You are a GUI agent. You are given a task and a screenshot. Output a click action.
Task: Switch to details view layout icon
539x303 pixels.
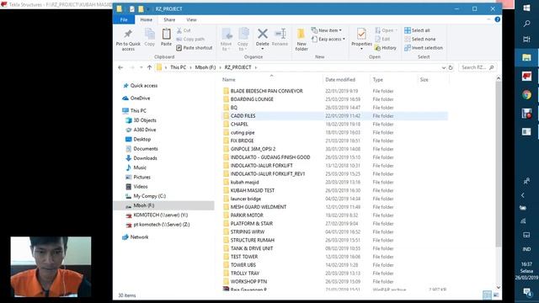pos(487,295)
